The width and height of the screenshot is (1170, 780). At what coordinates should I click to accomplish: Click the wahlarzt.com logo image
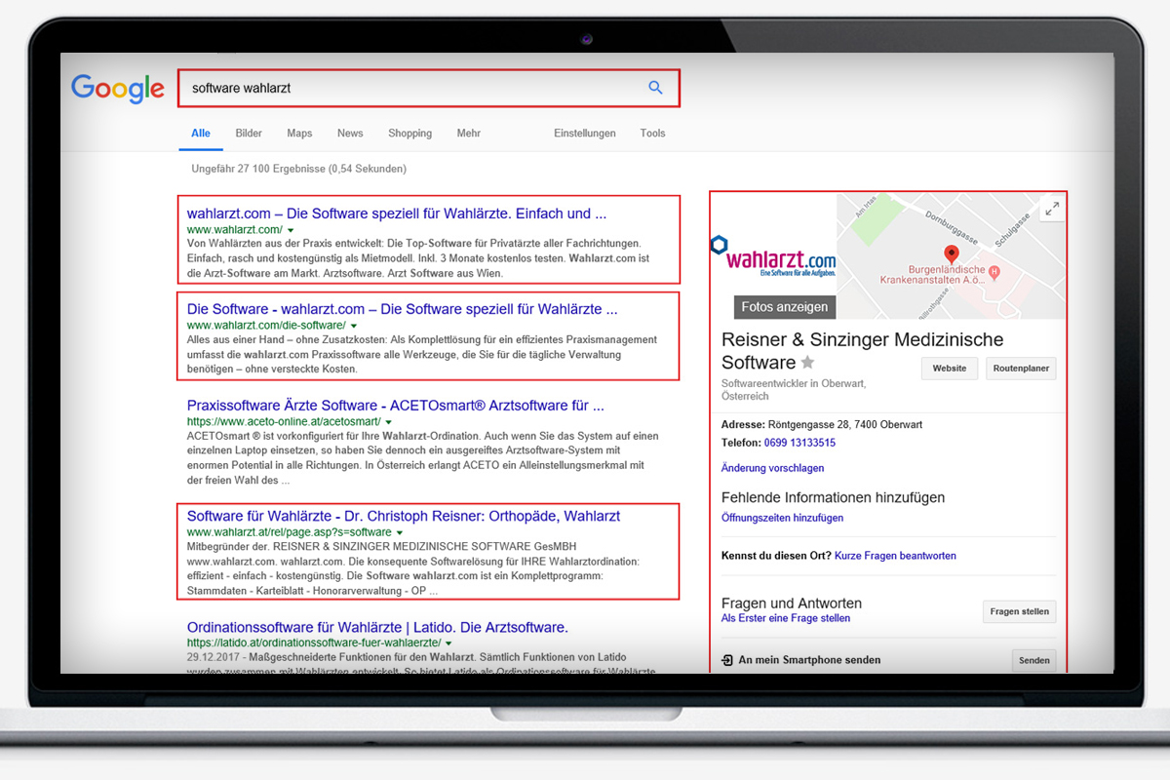click(774, 256)
